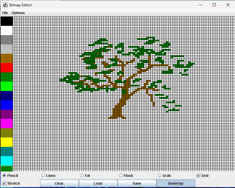
Task: Click the Load button
Action: pos(98,183)
